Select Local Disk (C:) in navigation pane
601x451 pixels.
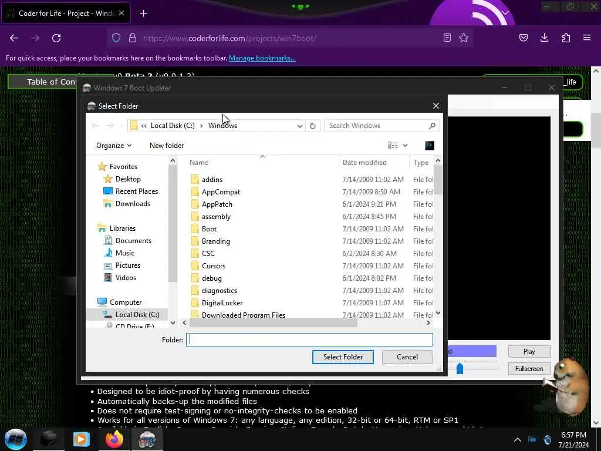137,315
